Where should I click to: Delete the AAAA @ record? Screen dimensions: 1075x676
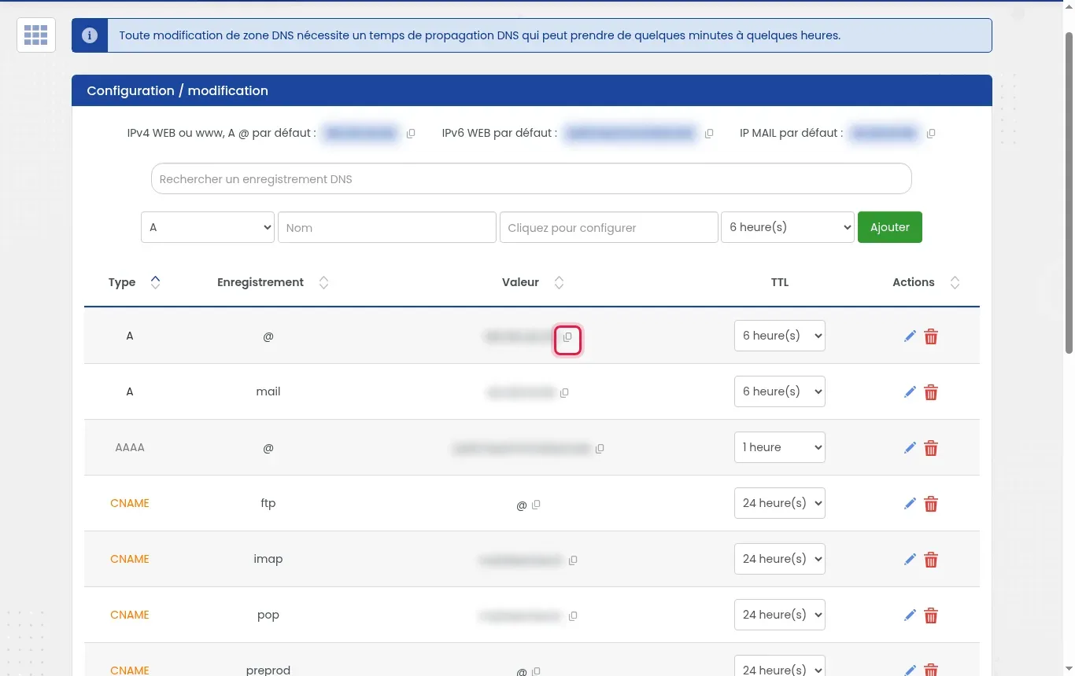[x=931, y=448]
